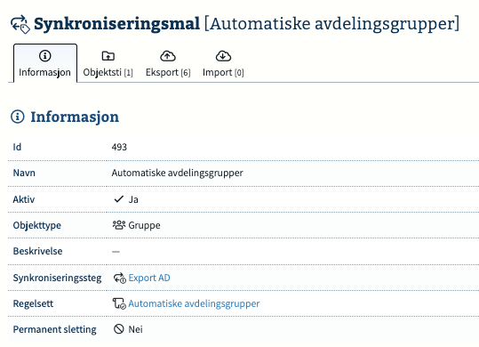Click the ruleset icon beside Automatiske avdelingsgrupper
479x347 pixels.
tap(119, 303)
